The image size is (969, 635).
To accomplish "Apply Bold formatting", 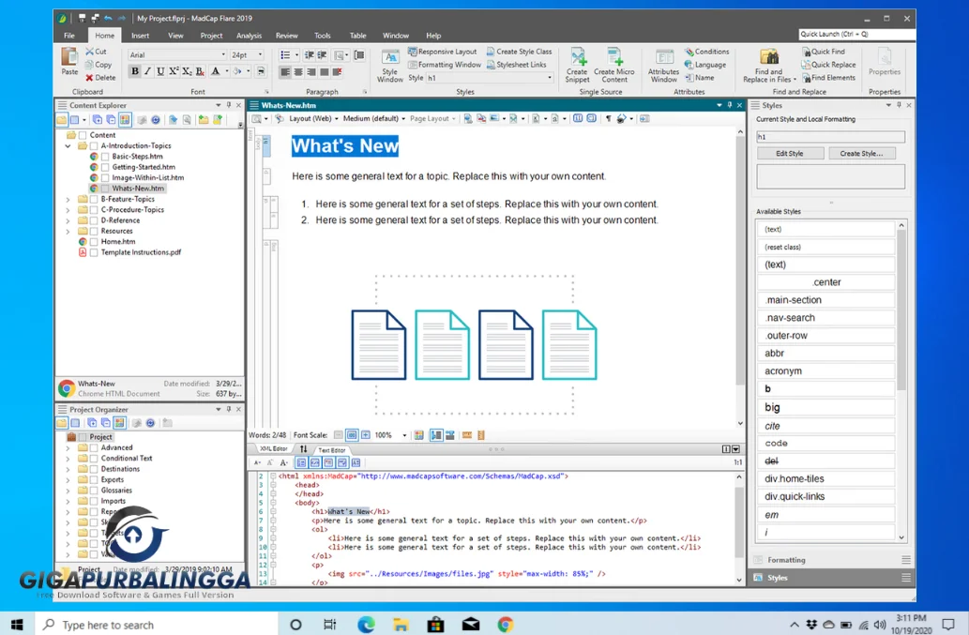I will (x=135, y=71).
